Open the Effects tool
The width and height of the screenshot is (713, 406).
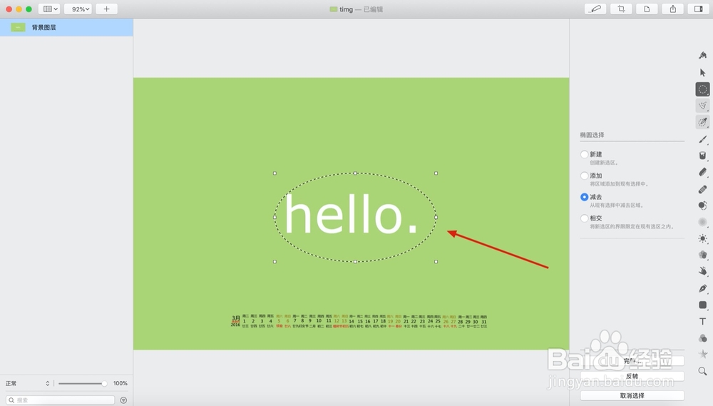click(x=702, y=255)
